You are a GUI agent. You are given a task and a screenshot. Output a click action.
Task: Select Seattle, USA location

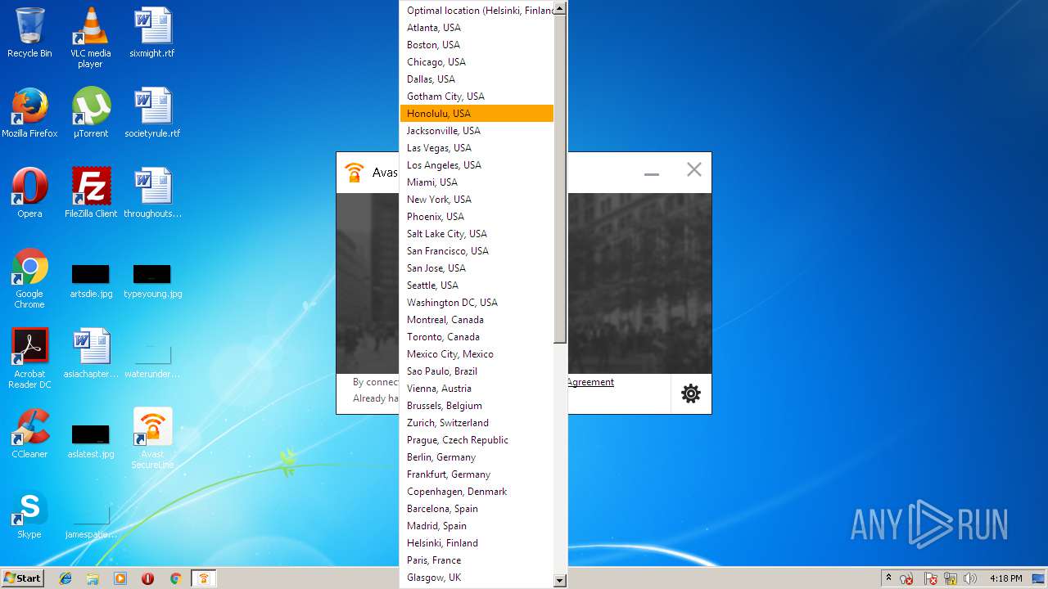click(477, 286)
